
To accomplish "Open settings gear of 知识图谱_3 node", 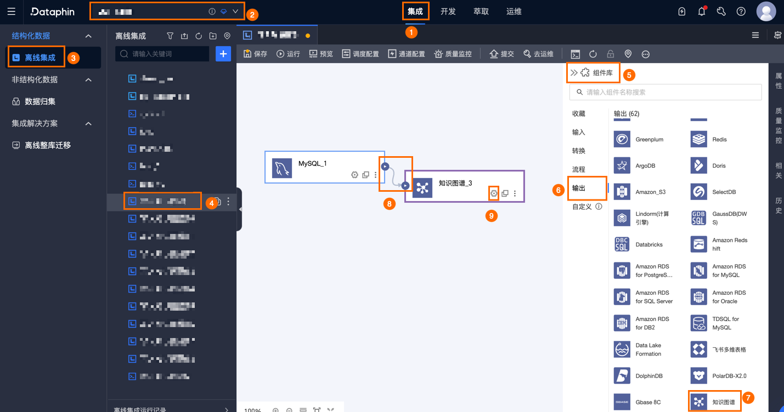I will pos(494,193).
